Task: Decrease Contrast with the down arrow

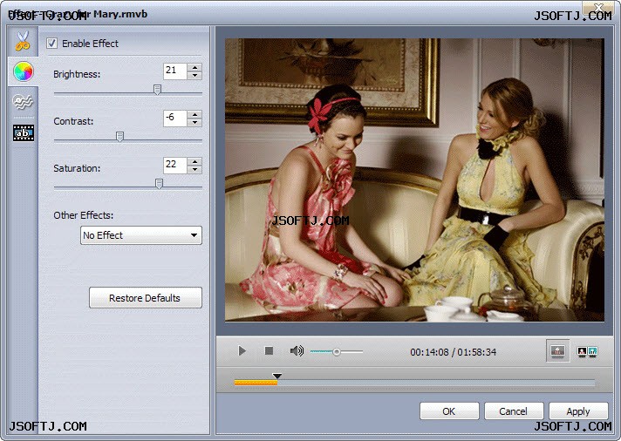Action: point(194,123)
